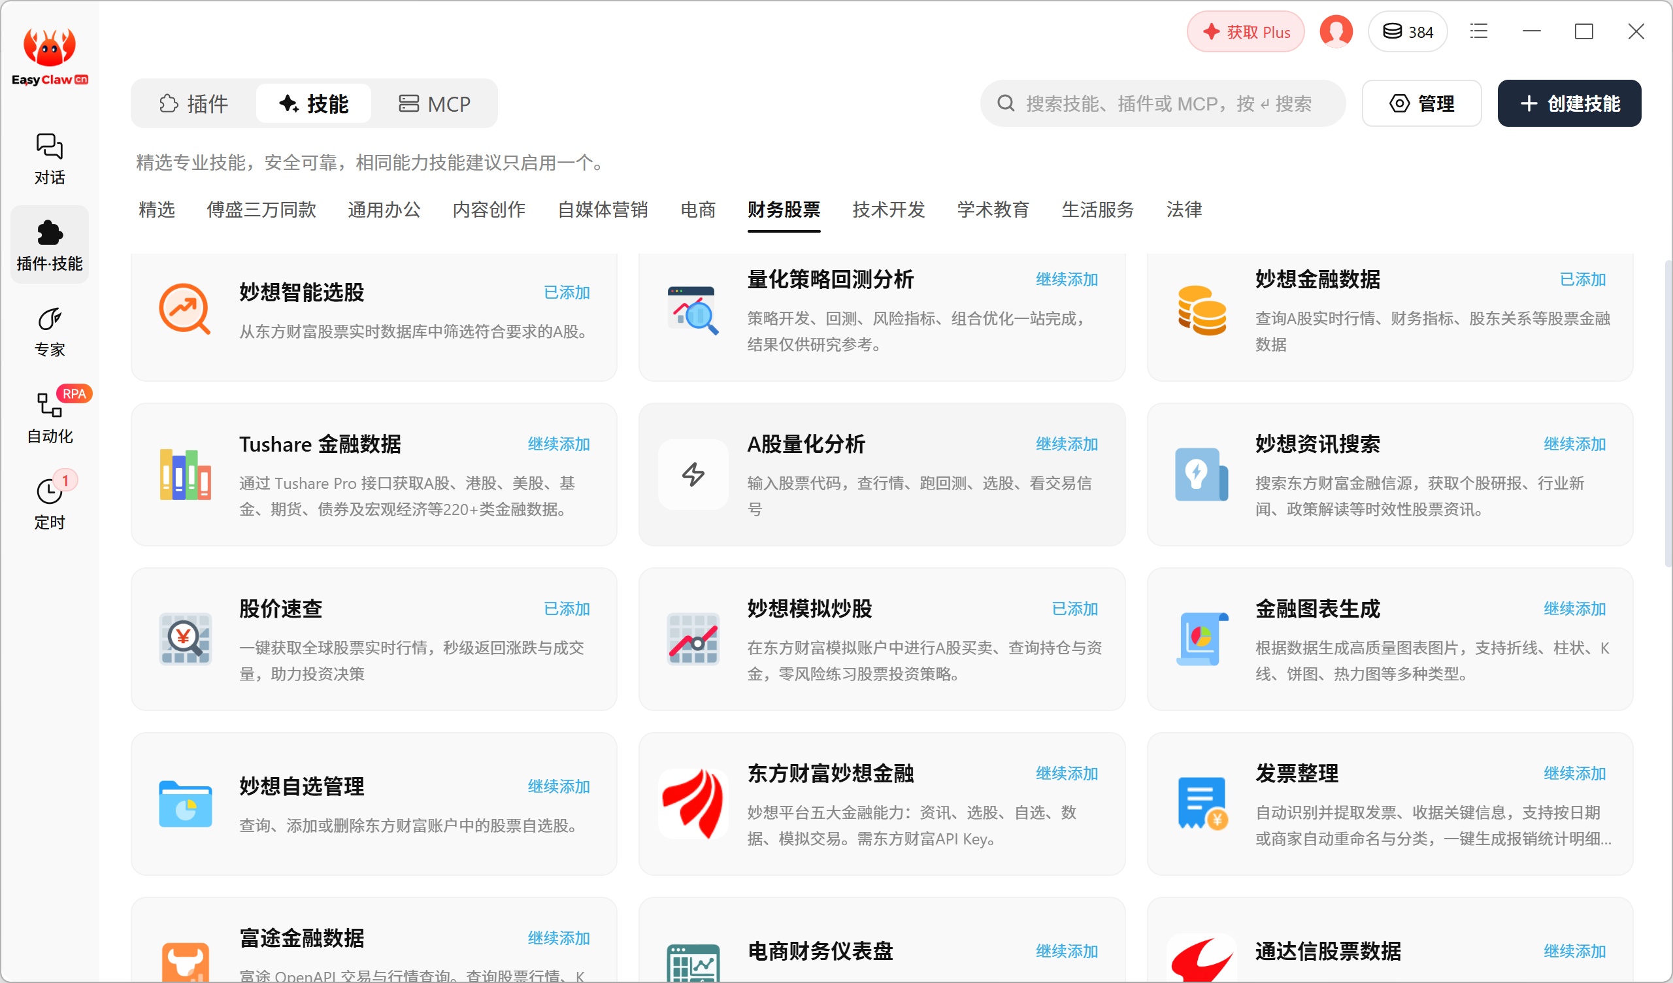Click the user avatar icon
Viewport: 1673px width, 983px height.
coord(1336,31)
